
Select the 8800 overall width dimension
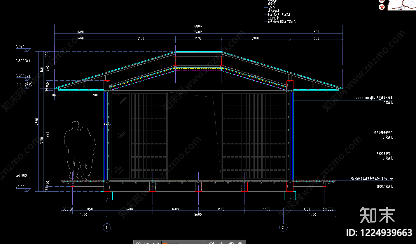(x=198, y=26)
